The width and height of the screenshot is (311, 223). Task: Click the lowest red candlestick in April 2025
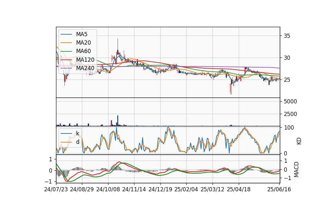230,89
